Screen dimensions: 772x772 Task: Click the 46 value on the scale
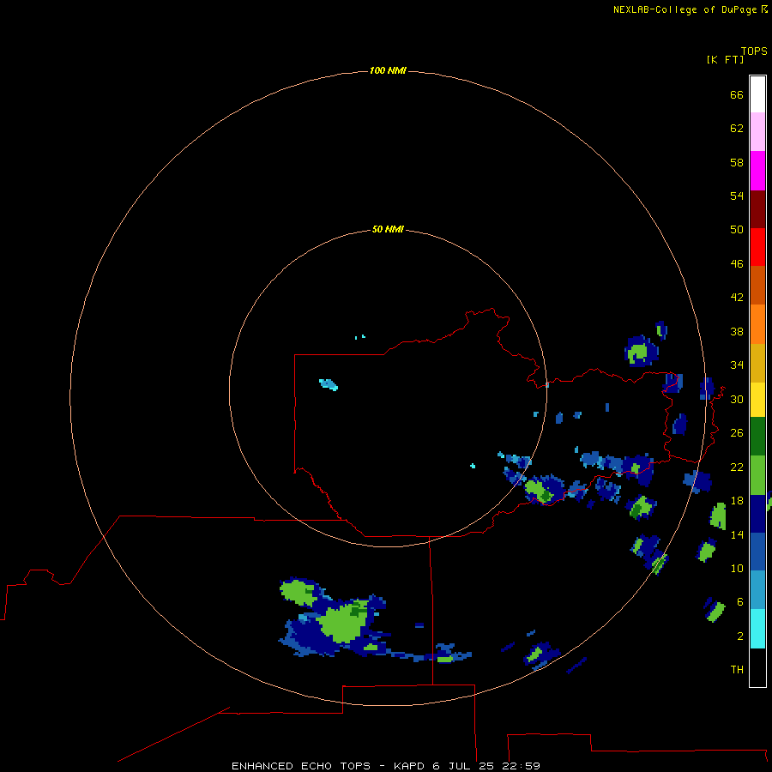(737, 263)
